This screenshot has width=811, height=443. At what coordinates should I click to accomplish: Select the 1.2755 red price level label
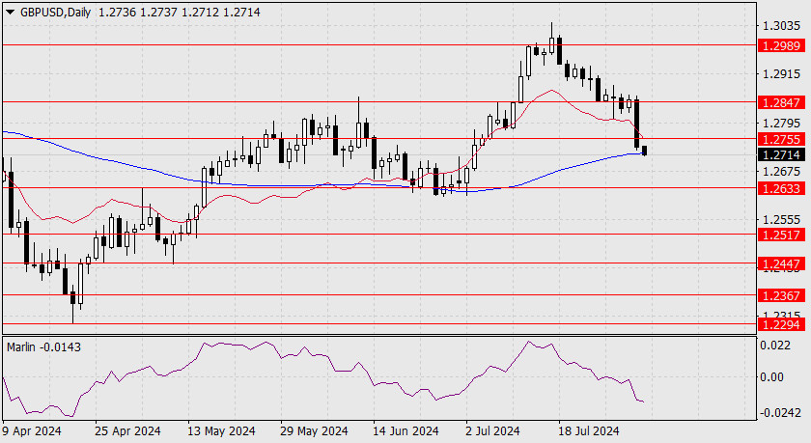(x=781, y=139)
